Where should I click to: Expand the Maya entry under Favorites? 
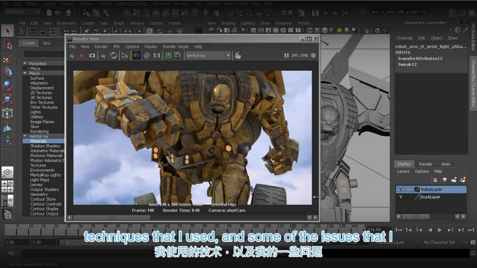(x=28, y=68)
